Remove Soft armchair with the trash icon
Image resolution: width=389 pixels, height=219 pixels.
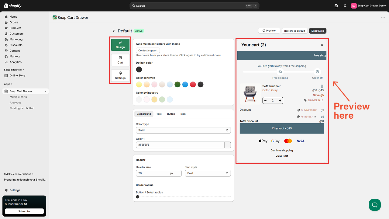[322, 86]
